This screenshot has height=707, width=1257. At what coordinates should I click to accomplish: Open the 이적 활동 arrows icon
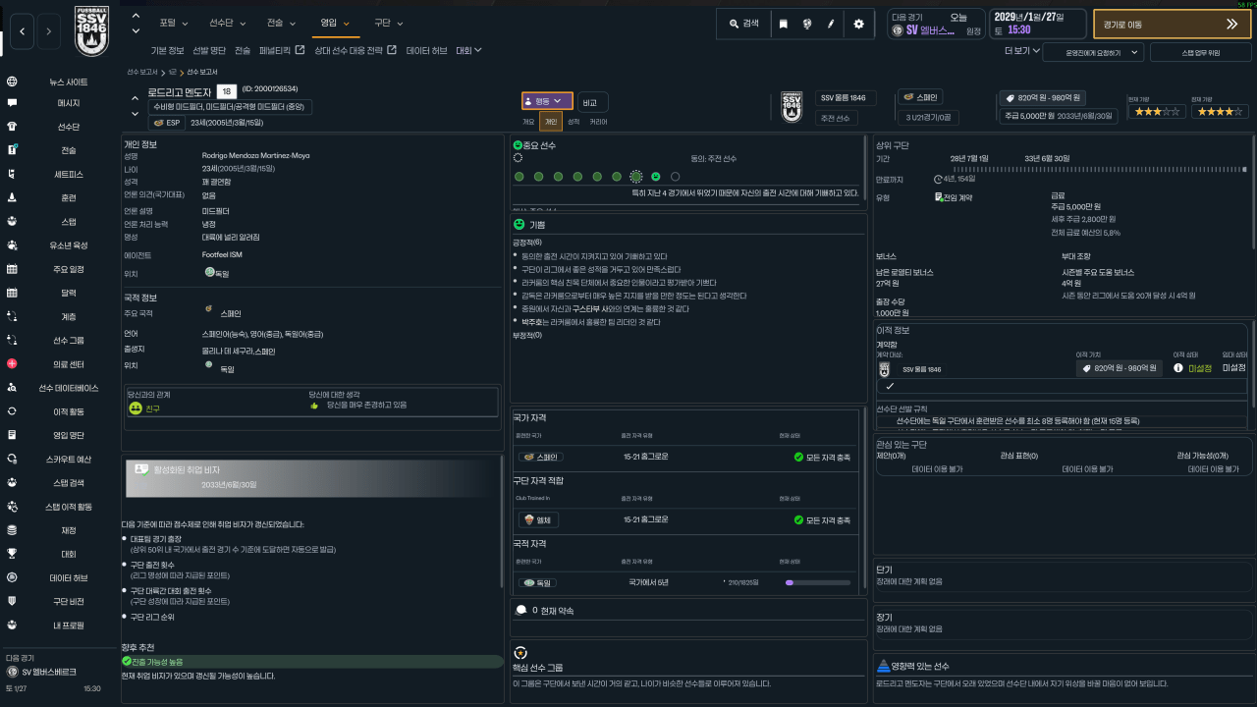pos(12,411)
